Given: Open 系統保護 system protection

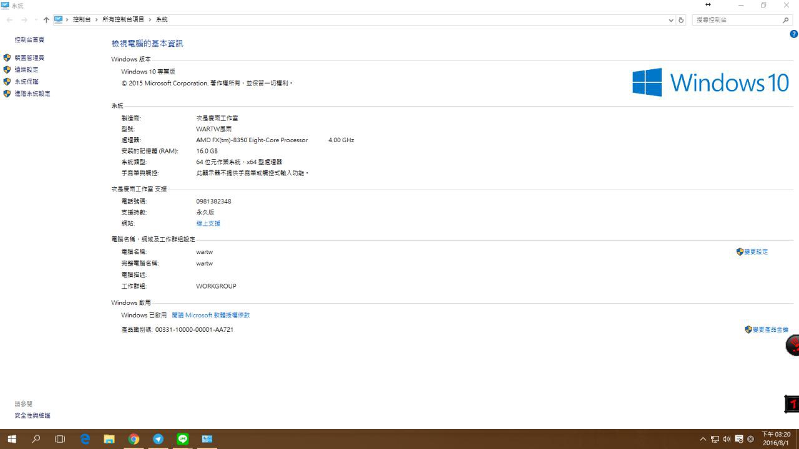Looking at the screenshot, I should [x=26, y=82].
